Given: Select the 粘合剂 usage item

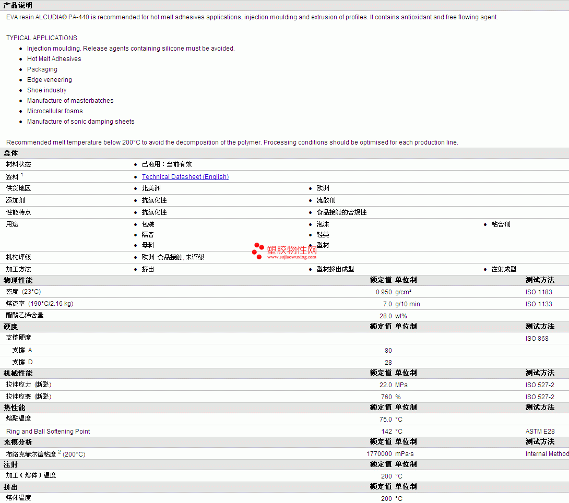Looking at the screenshot, I should (x=501, y=224).
